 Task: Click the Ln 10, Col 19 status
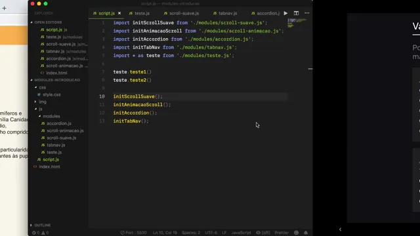point(165,233)
